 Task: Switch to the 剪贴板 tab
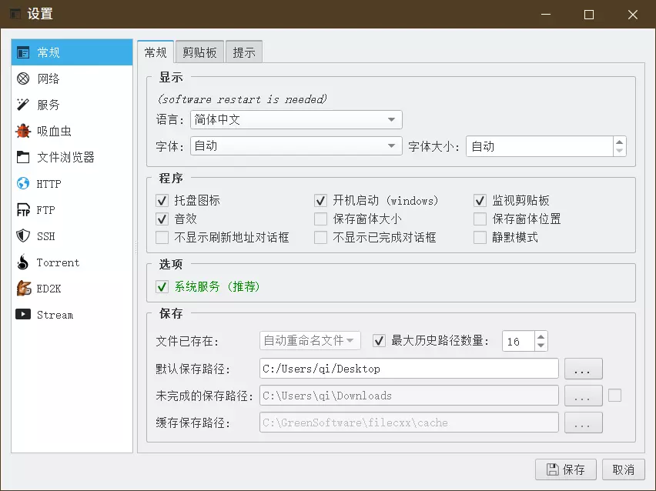tap(199, 52)
